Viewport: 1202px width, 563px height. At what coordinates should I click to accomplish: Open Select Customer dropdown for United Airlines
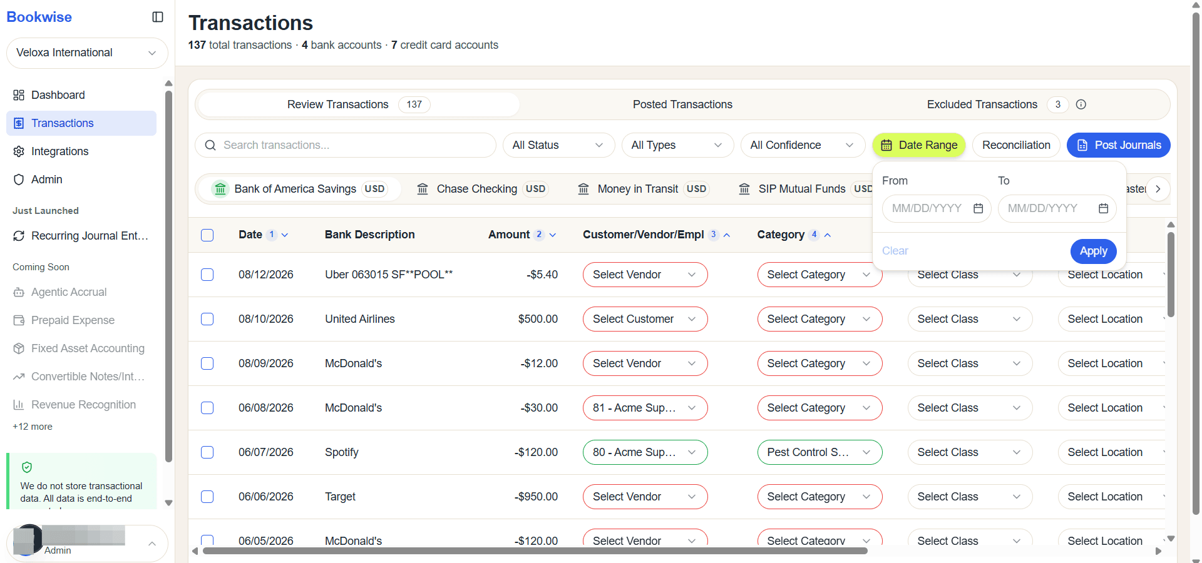(x=645, y=319)
